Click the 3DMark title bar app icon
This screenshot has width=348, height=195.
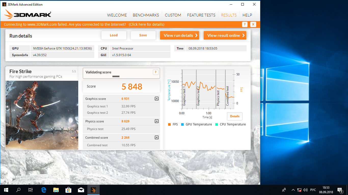pyautogui.click(x=4, y=4)
